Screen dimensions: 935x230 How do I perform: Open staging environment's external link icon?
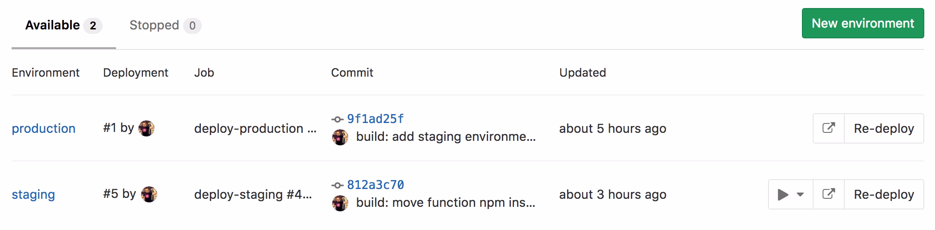click(829, 194)
